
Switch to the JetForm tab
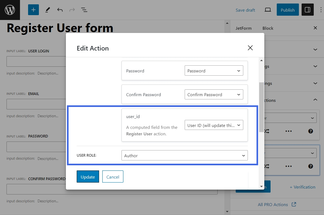pyautogui.click(x=244, y=28)
